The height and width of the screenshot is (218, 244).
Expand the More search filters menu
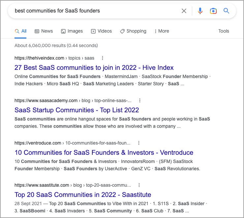click(162, 31)
